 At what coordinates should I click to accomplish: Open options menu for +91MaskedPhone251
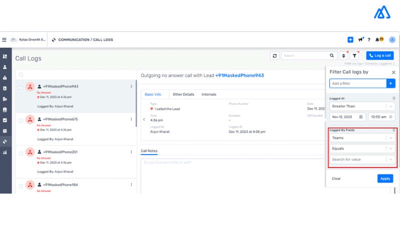point(131,152)
